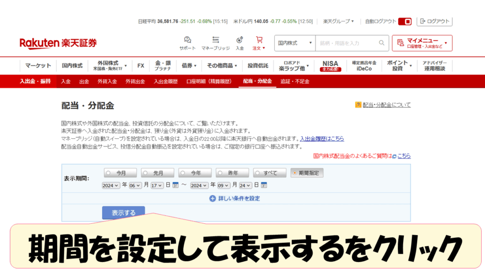Click the plus icon for detailed conditions
Viewport: 485px width, 273px height.
[x=213, y=199]
